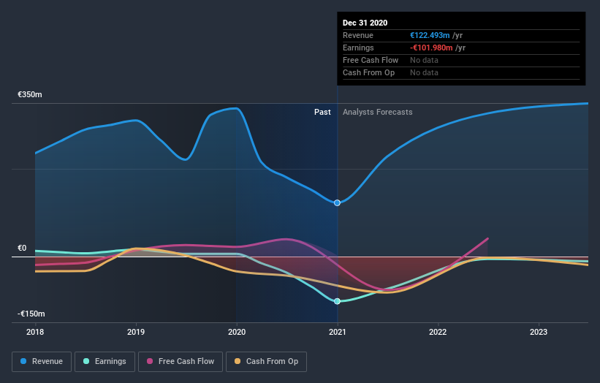Viewport: 600px width, 383px height.
Task: Click the pink Free Cash Flow legend dot
Action: pyautogui.click(x=150, y=361)
